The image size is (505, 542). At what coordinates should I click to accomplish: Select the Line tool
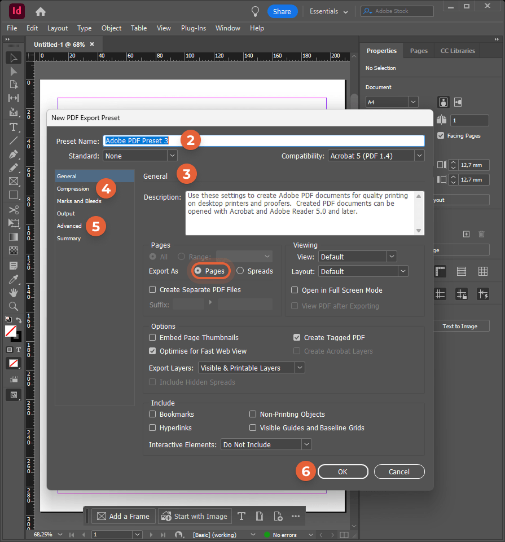[x=14, y=140]
